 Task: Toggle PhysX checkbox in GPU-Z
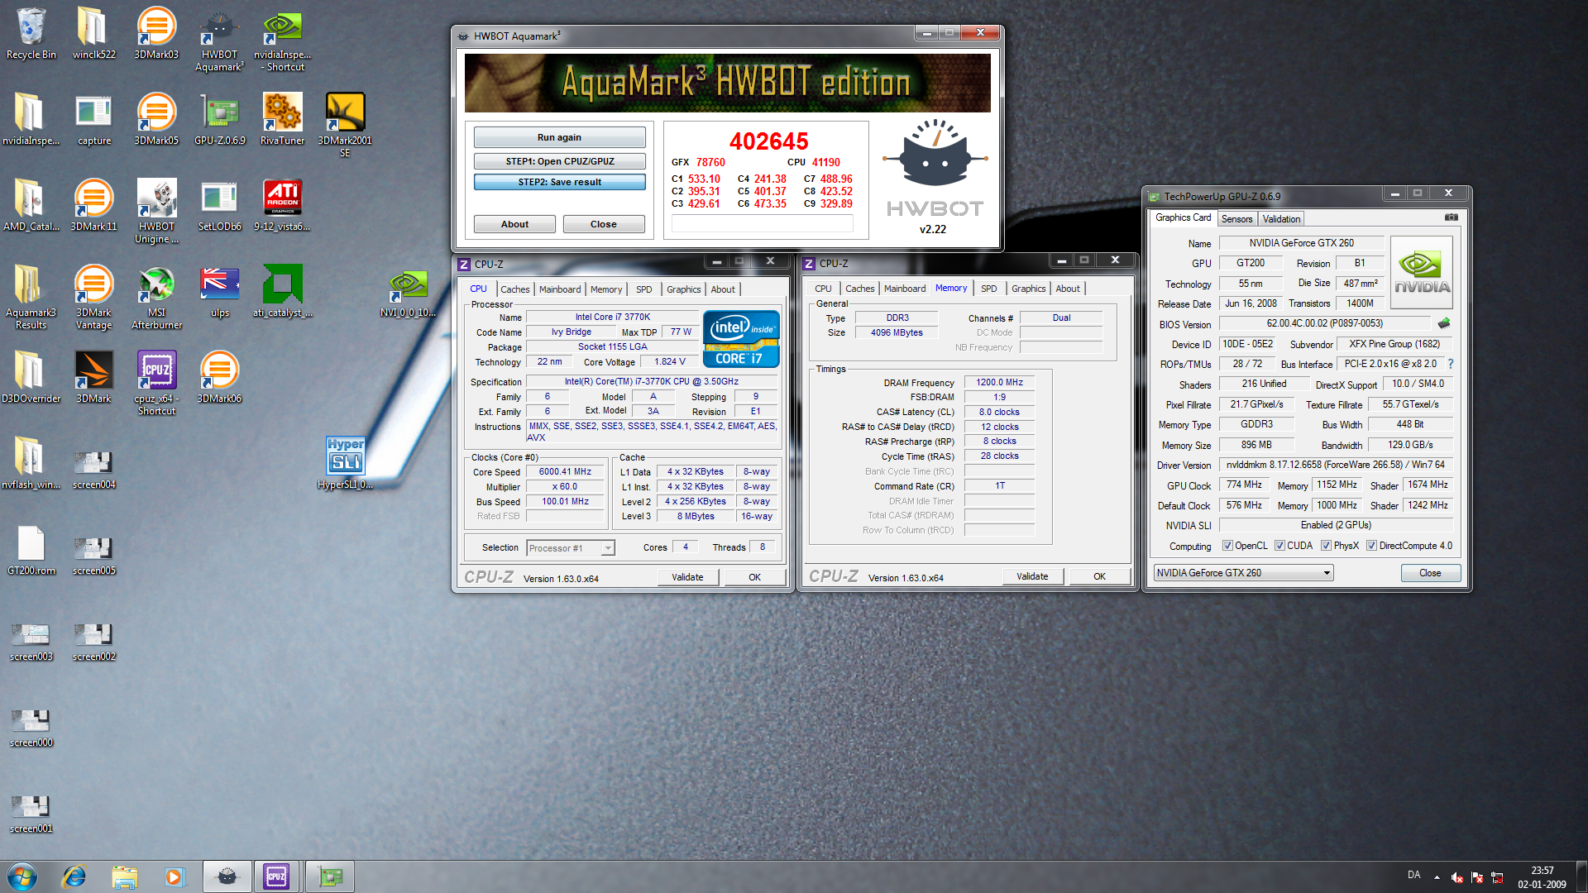click(1326, 546)
